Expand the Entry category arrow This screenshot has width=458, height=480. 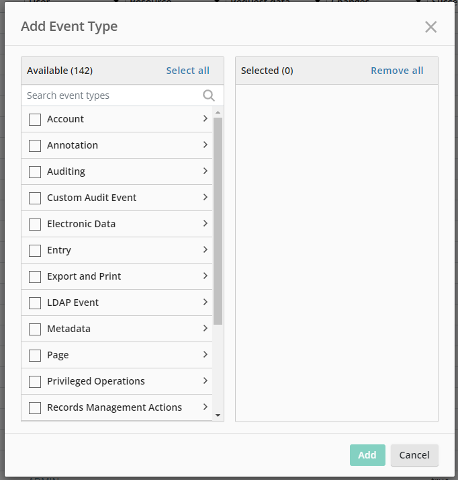(205, 250)
